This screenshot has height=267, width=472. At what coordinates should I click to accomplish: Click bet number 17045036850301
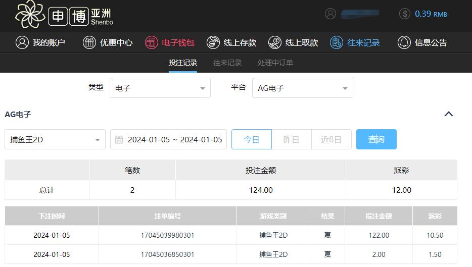(x=167, y=254)
